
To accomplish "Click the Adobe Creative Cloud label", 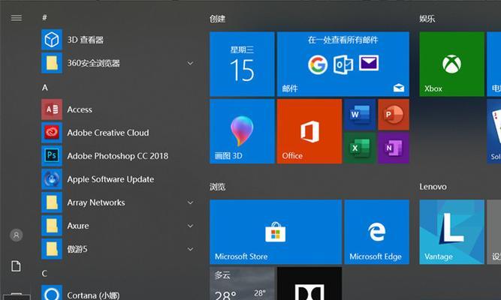I will point(108,133).
